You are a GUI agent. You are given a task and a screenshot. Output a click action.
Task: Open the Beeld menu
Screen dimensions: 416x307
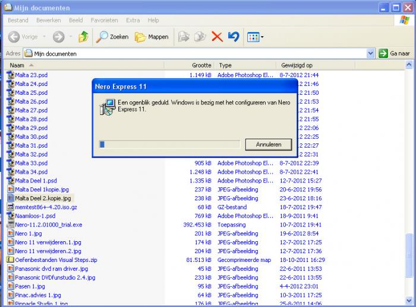pos(76,20)
